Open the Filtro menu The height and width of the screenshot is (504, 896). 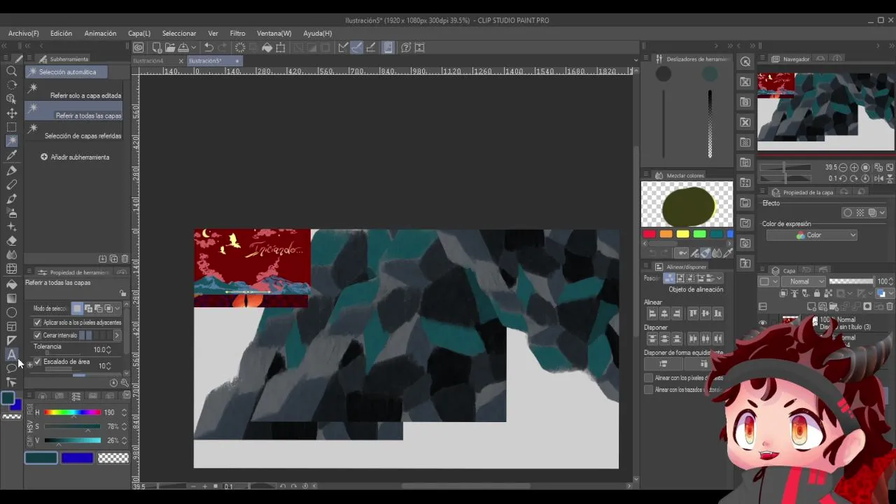click(x=237, y=34)
